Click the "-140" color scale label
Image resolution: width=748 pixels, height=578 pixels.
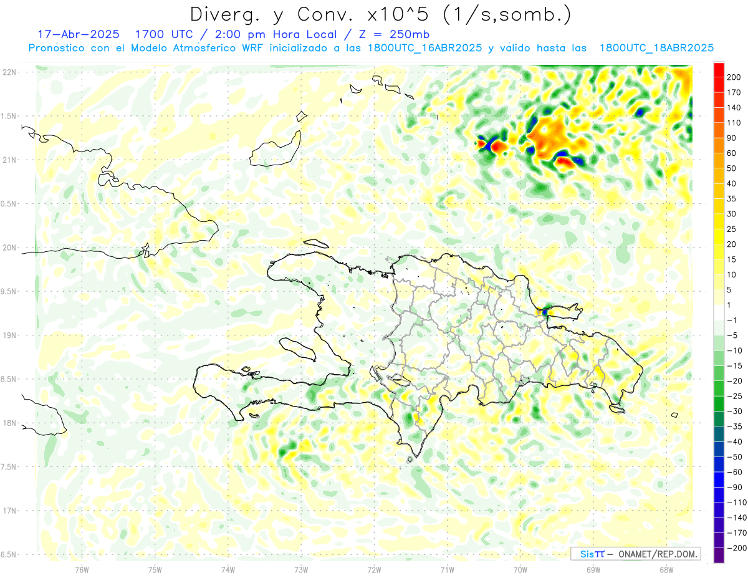pos(737,518)
